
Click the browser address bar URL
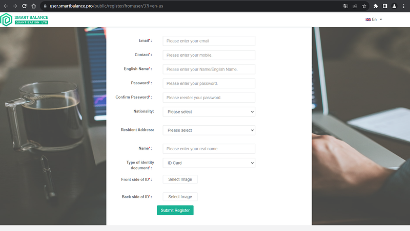(107, 6)
